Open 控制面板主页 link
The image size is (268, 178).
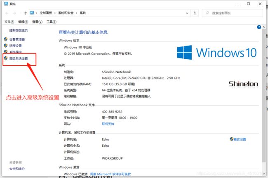(19, 30)
